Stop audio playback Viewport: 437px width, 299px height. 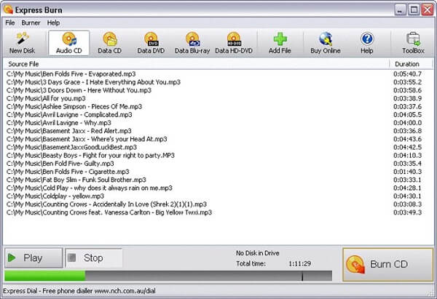[x=92, y=258]
